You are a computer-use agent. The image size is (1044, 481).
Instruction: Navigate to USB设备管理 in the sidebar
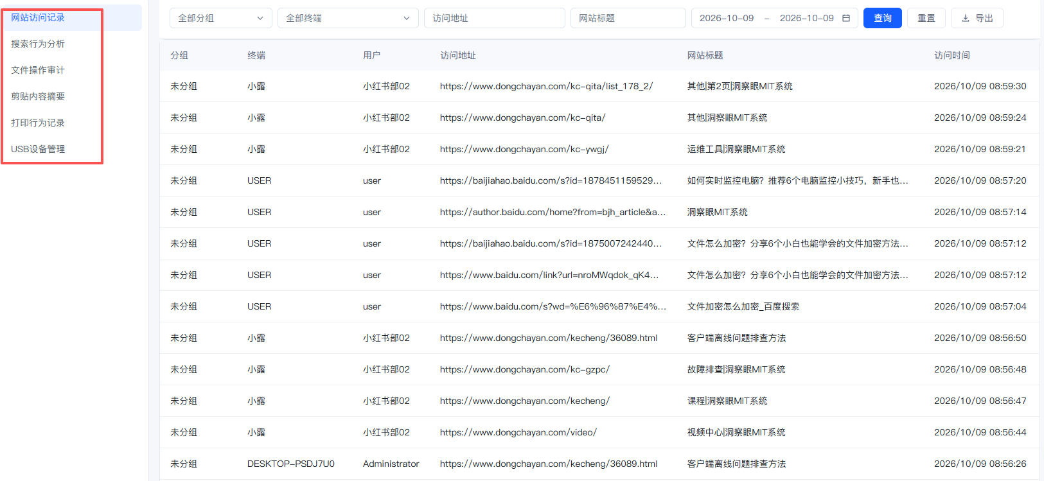[38, 149]
